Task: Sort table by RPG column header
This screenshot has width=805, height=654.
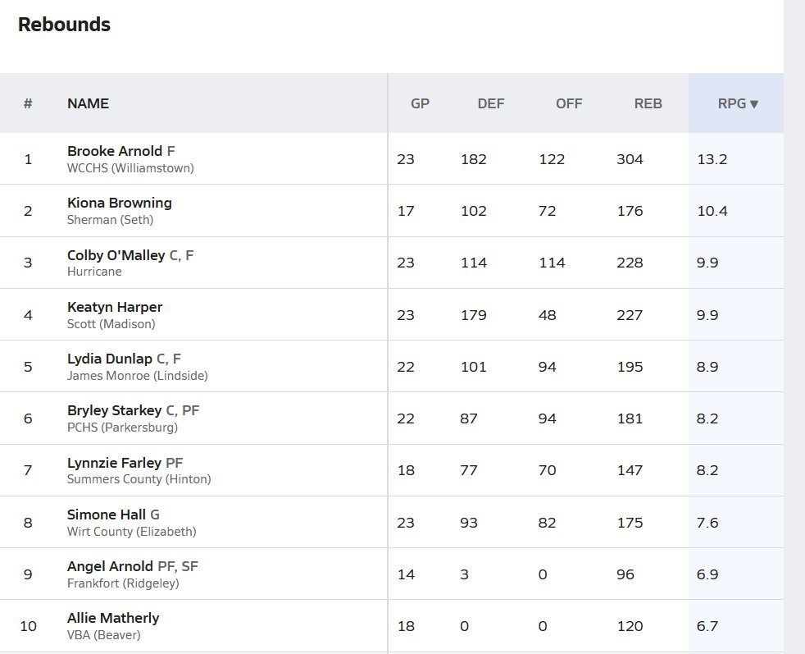Action: (x=737, y=103)
